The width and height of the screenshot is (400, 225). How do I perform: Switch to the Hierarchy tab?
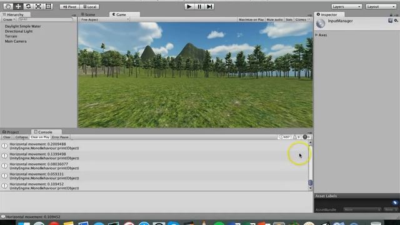tap(15, 15)
